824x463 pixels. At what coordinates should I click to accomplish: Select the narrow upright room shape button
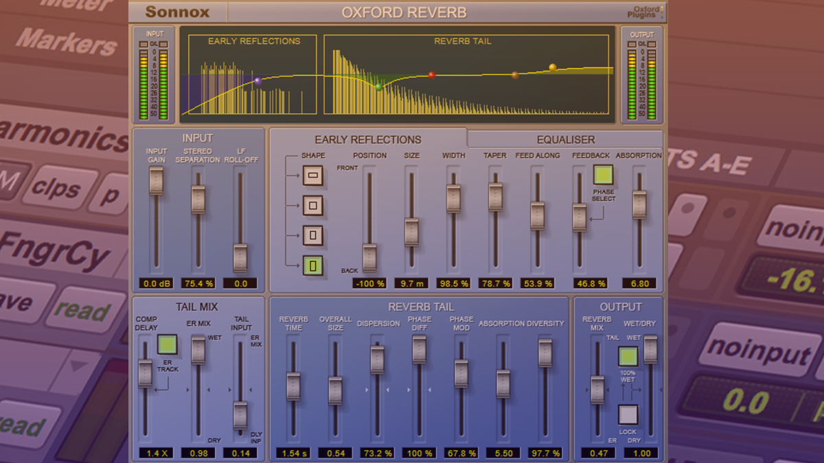point(312,235)
